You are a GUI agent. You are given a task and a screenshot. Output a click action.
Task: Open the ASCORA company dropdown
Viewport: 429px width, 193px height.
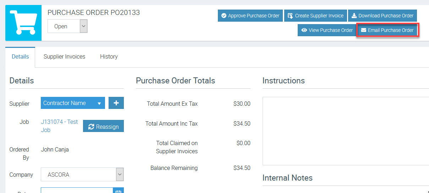pyautogui.click(x=82, y=175)
